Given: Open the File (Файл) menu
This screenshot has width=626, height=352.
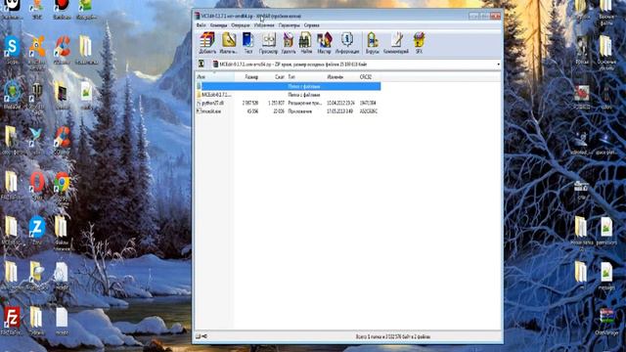Looking at the screenshot, I should (x=201, y=25).
